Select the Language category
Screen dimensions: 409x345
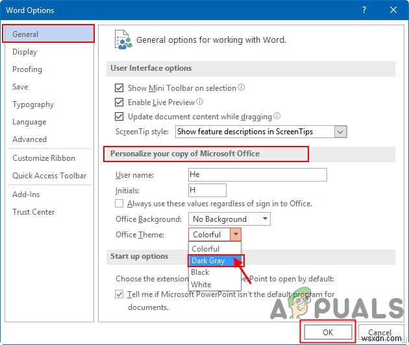(x=49, y=122)
